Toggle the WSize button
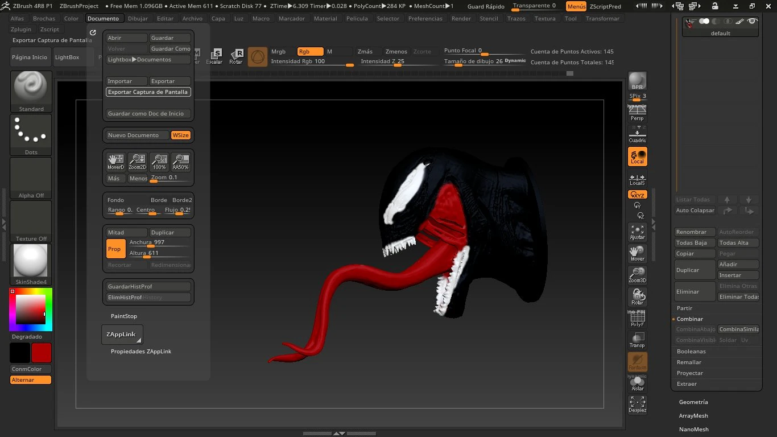Screen dimensions: 777x437 click(x=181, y=135)
